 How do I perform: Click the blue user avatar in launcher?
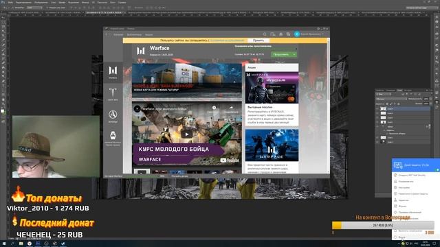[x=297, y=34]
